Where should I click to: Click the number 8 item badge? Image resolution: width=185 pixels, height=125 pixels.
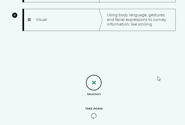pos(15,15)
